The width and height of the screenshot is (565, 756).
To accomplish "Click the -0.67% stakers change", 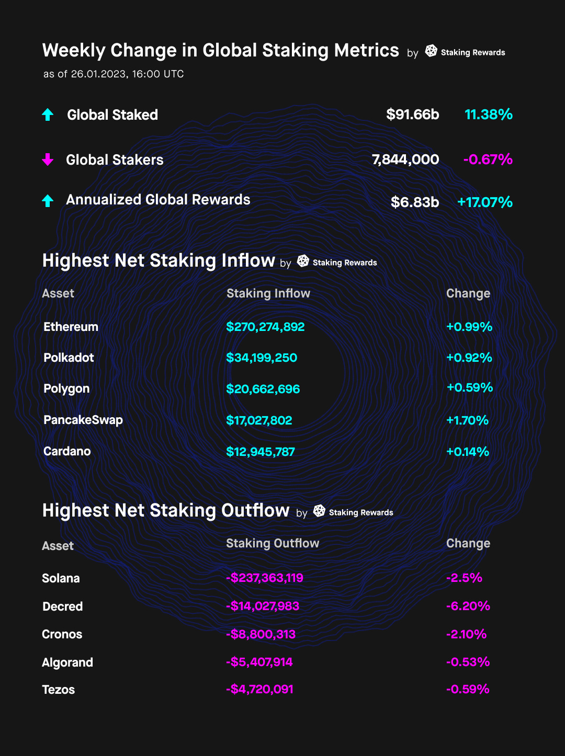I will coord(488,159).
